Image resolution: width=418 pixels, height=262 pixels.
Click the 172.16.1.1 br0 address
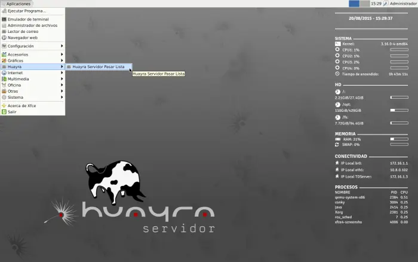click(x=399, y=163)
